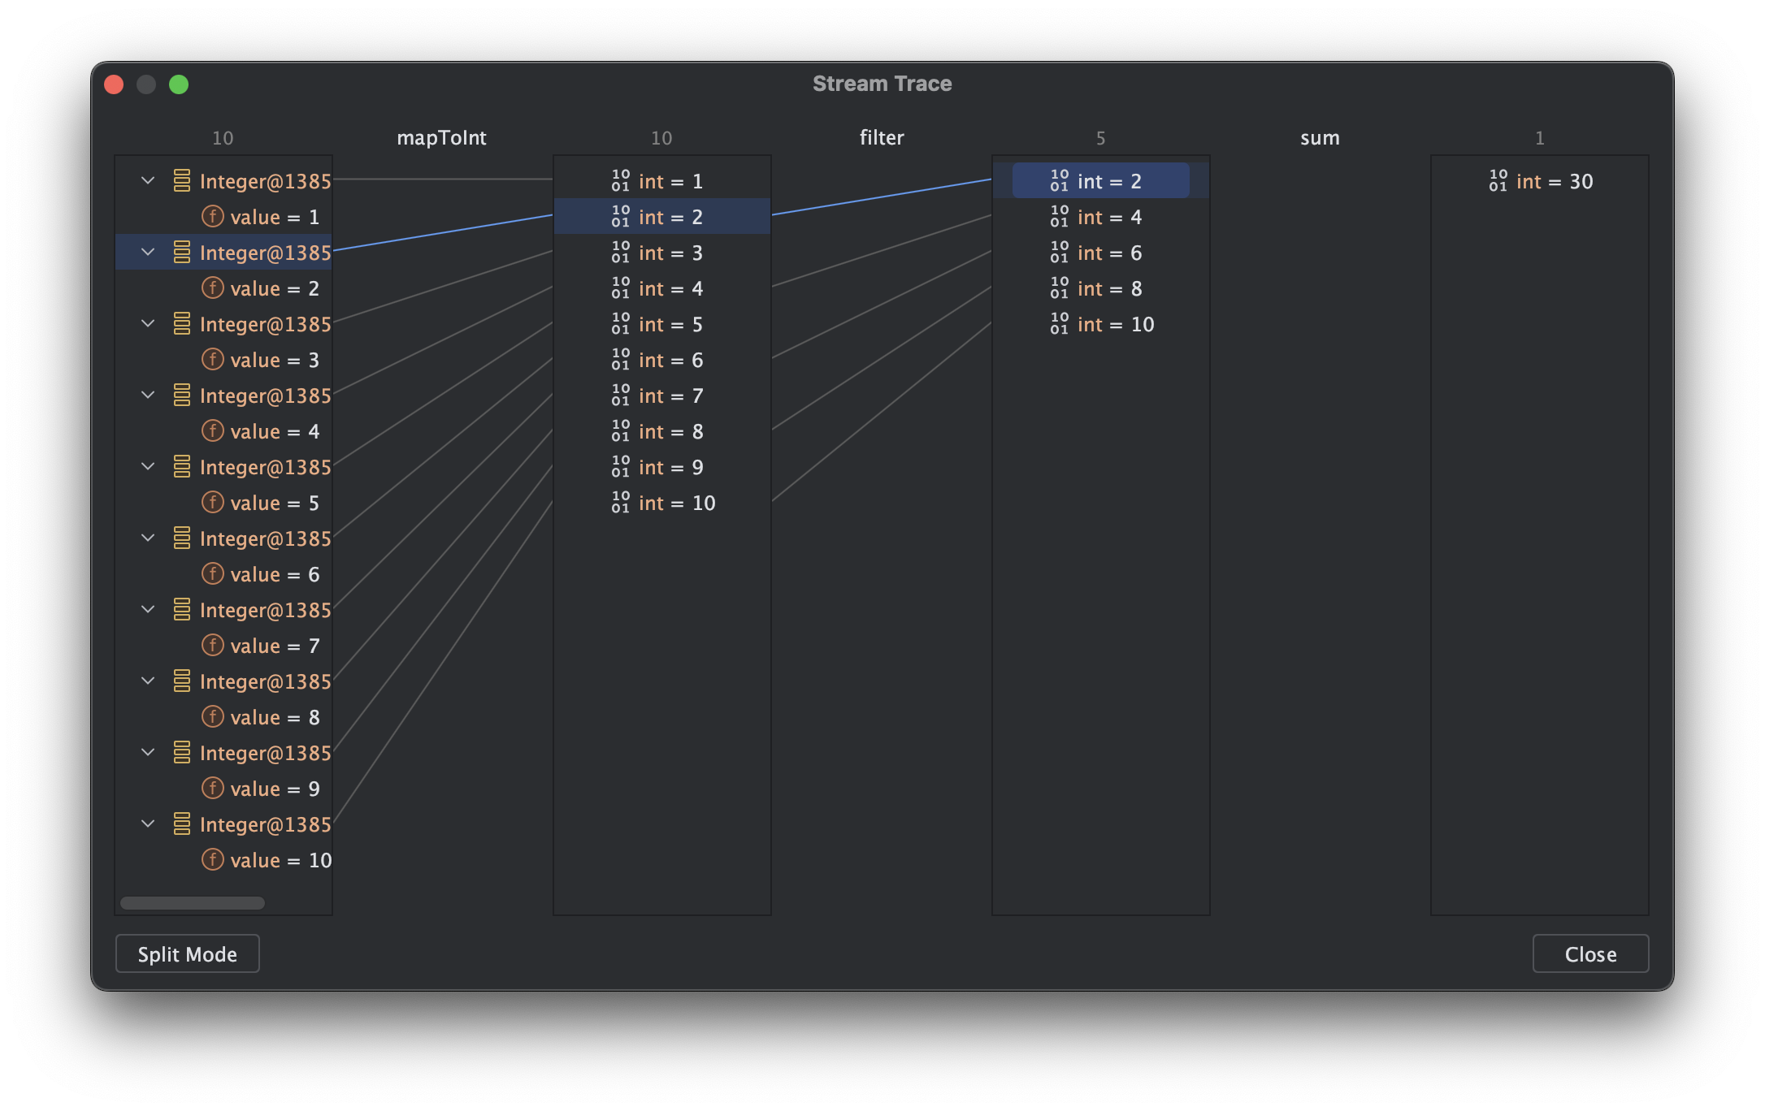Image resolution: width=1765 pixels, height=1111 pixels.
Task: Click the field icon beside value = 6
Action: click(212, 573)
